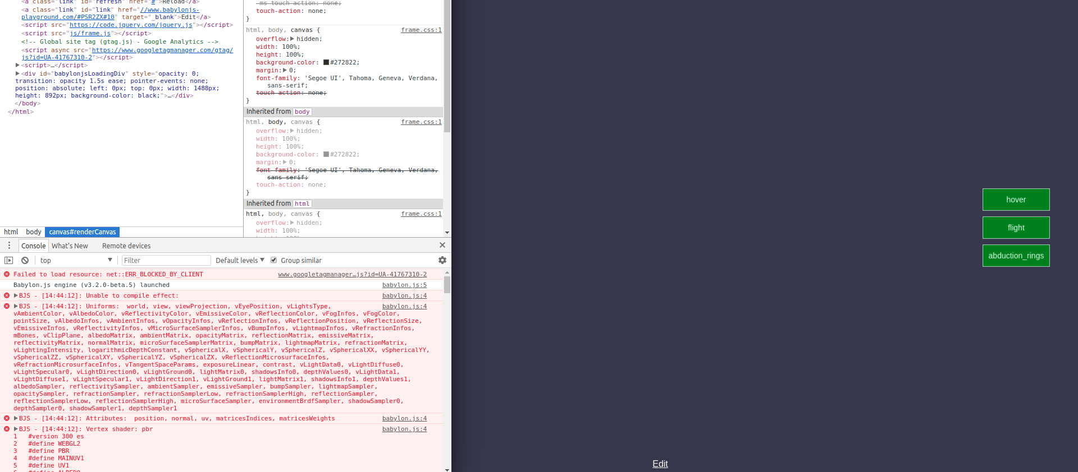The width and height of the screenshot is (1078, 472).
Task: Open the Default levels dropdown
Action: tap(240, 260)
